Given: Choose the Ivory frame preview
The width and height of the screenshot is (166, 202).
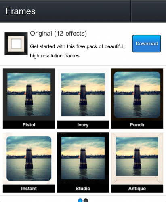Looking at the screenshot, I should 83,95.
